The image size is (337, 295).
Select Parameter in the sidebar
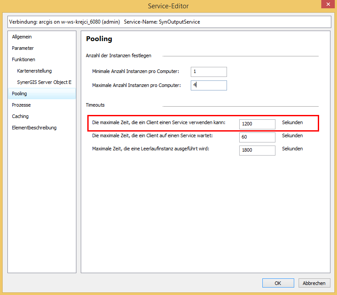click(23, 48)
